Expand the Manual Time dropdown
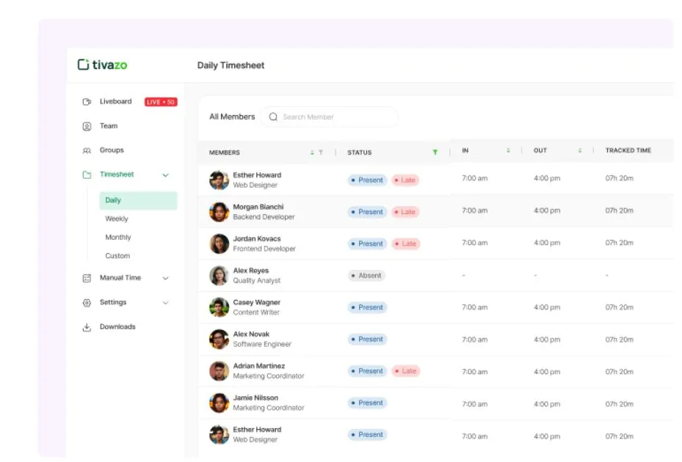The height and width of the screenshot is (462, 682). point(166,277)
